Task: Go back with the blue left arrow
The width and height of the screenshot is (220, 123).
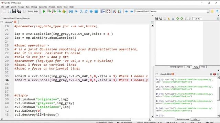Action: coord(126,11)
